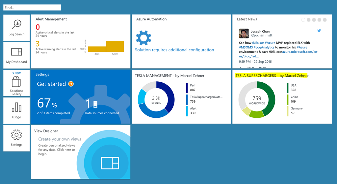This screenshot has width=337, height=184.
Task: Select the second Latest News page dot
Action: click(x=309, y=20)
